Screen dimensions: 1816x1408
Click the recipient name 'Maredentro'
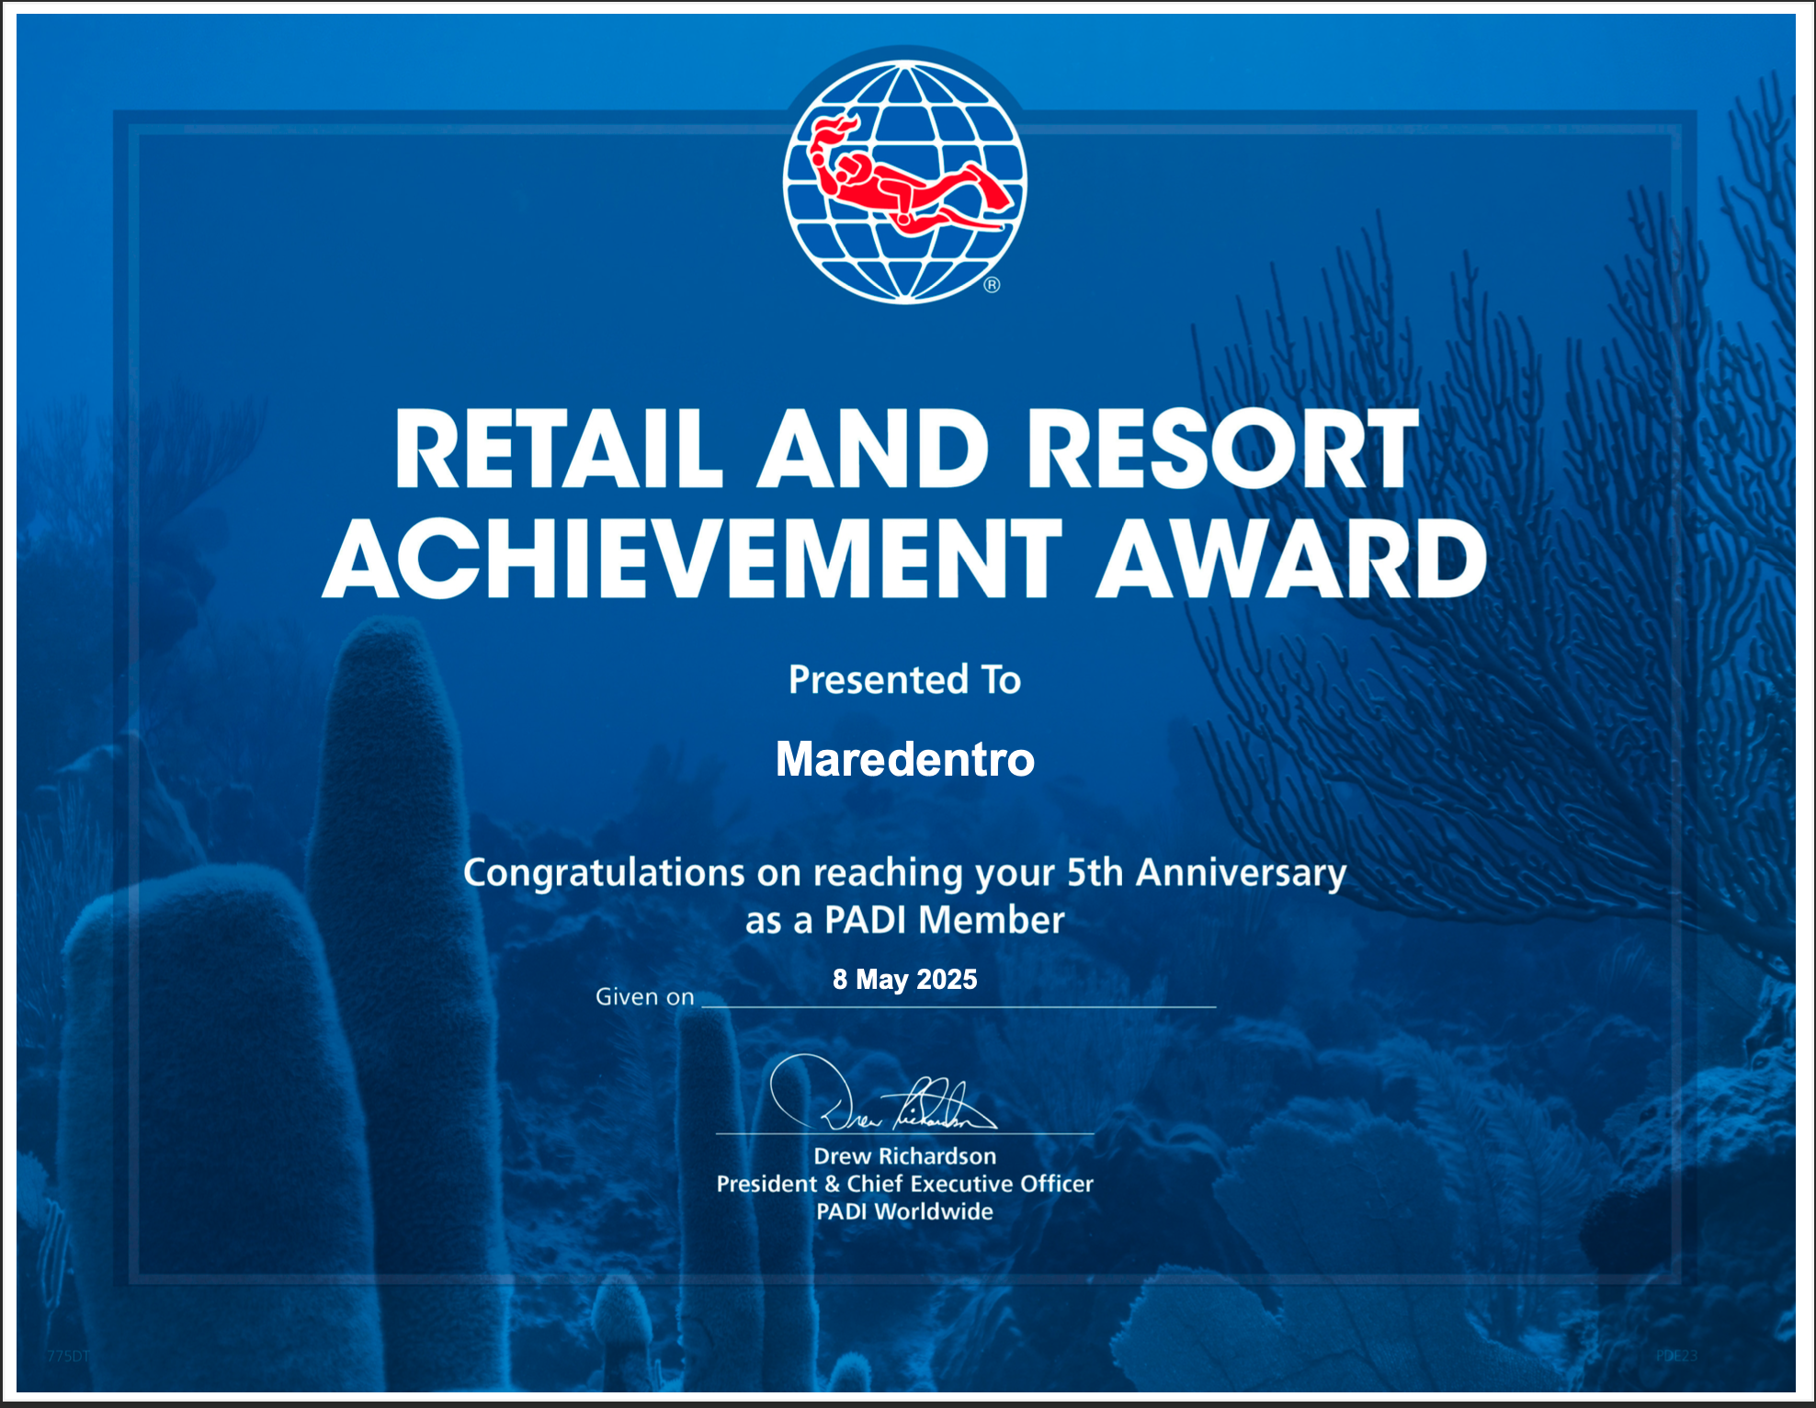coord(905,759)
